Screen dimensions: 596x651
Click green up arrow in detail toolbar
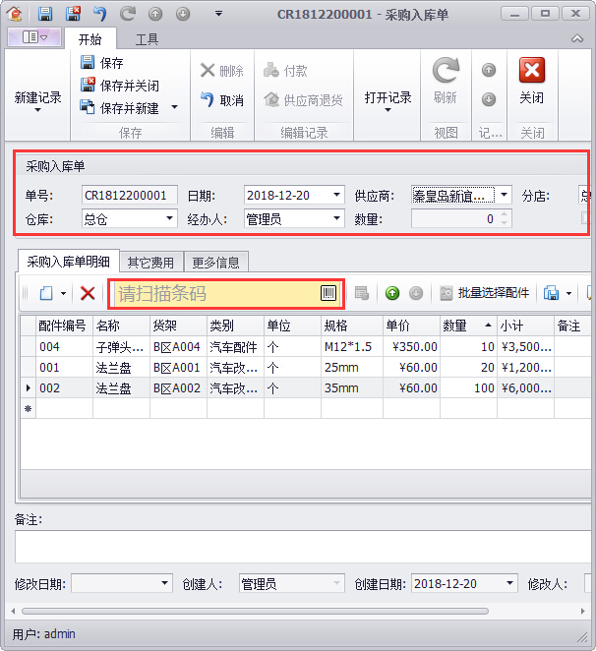pyautogui.click(x=392, y=293)
